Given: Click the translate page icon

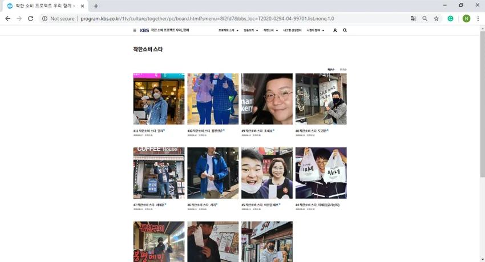Looking at the screenshot, I should tap(413, 19).
